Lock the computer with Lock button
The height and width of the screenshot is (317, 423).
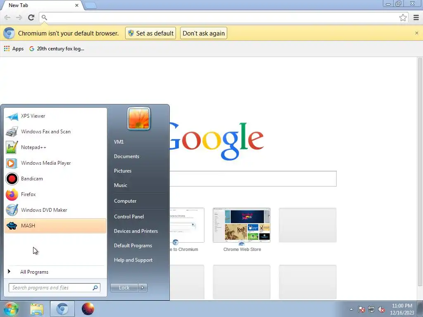tap(124, 288)
